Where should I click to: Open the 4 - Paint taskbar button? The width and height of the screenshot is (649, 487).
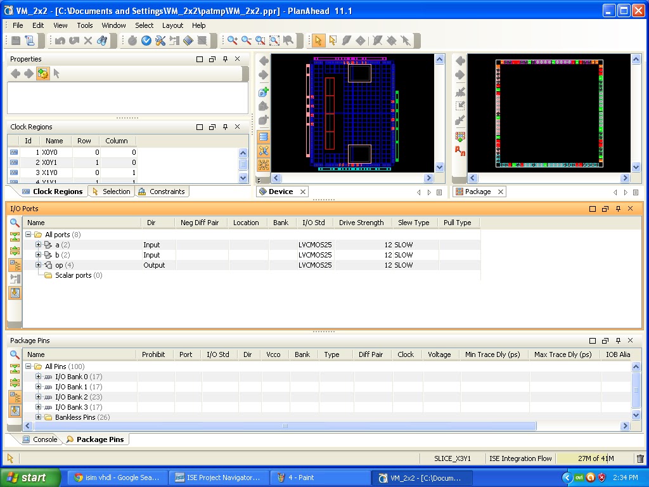319,477
